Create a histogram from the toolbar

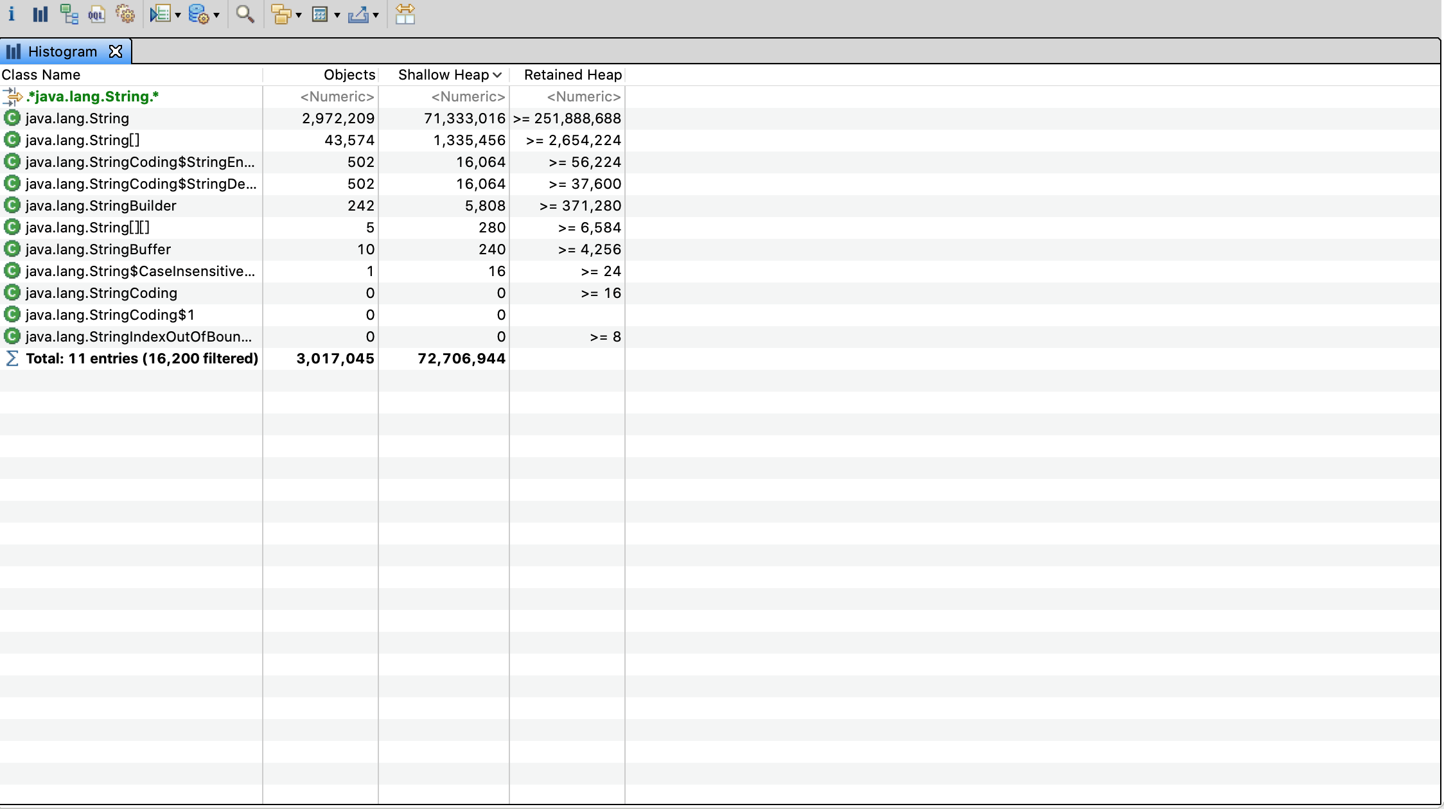40,14
